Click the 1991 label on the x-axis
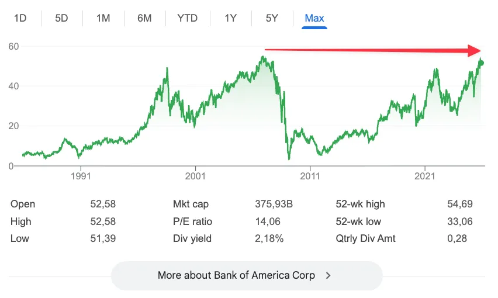 79,175
